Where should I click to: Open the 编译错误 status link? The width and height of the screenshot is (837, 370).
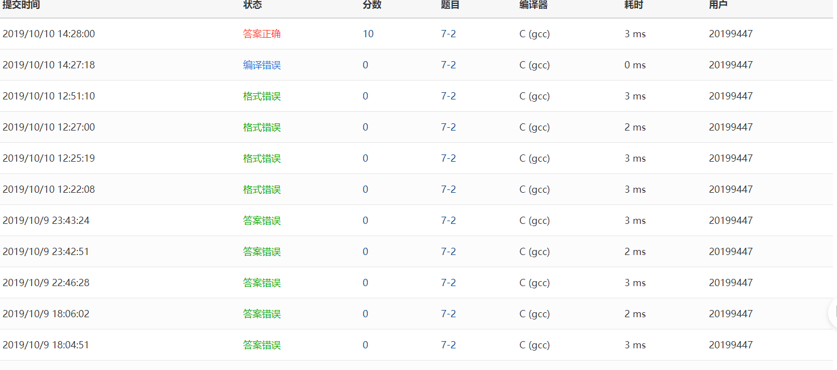click(x=262, y=65)
